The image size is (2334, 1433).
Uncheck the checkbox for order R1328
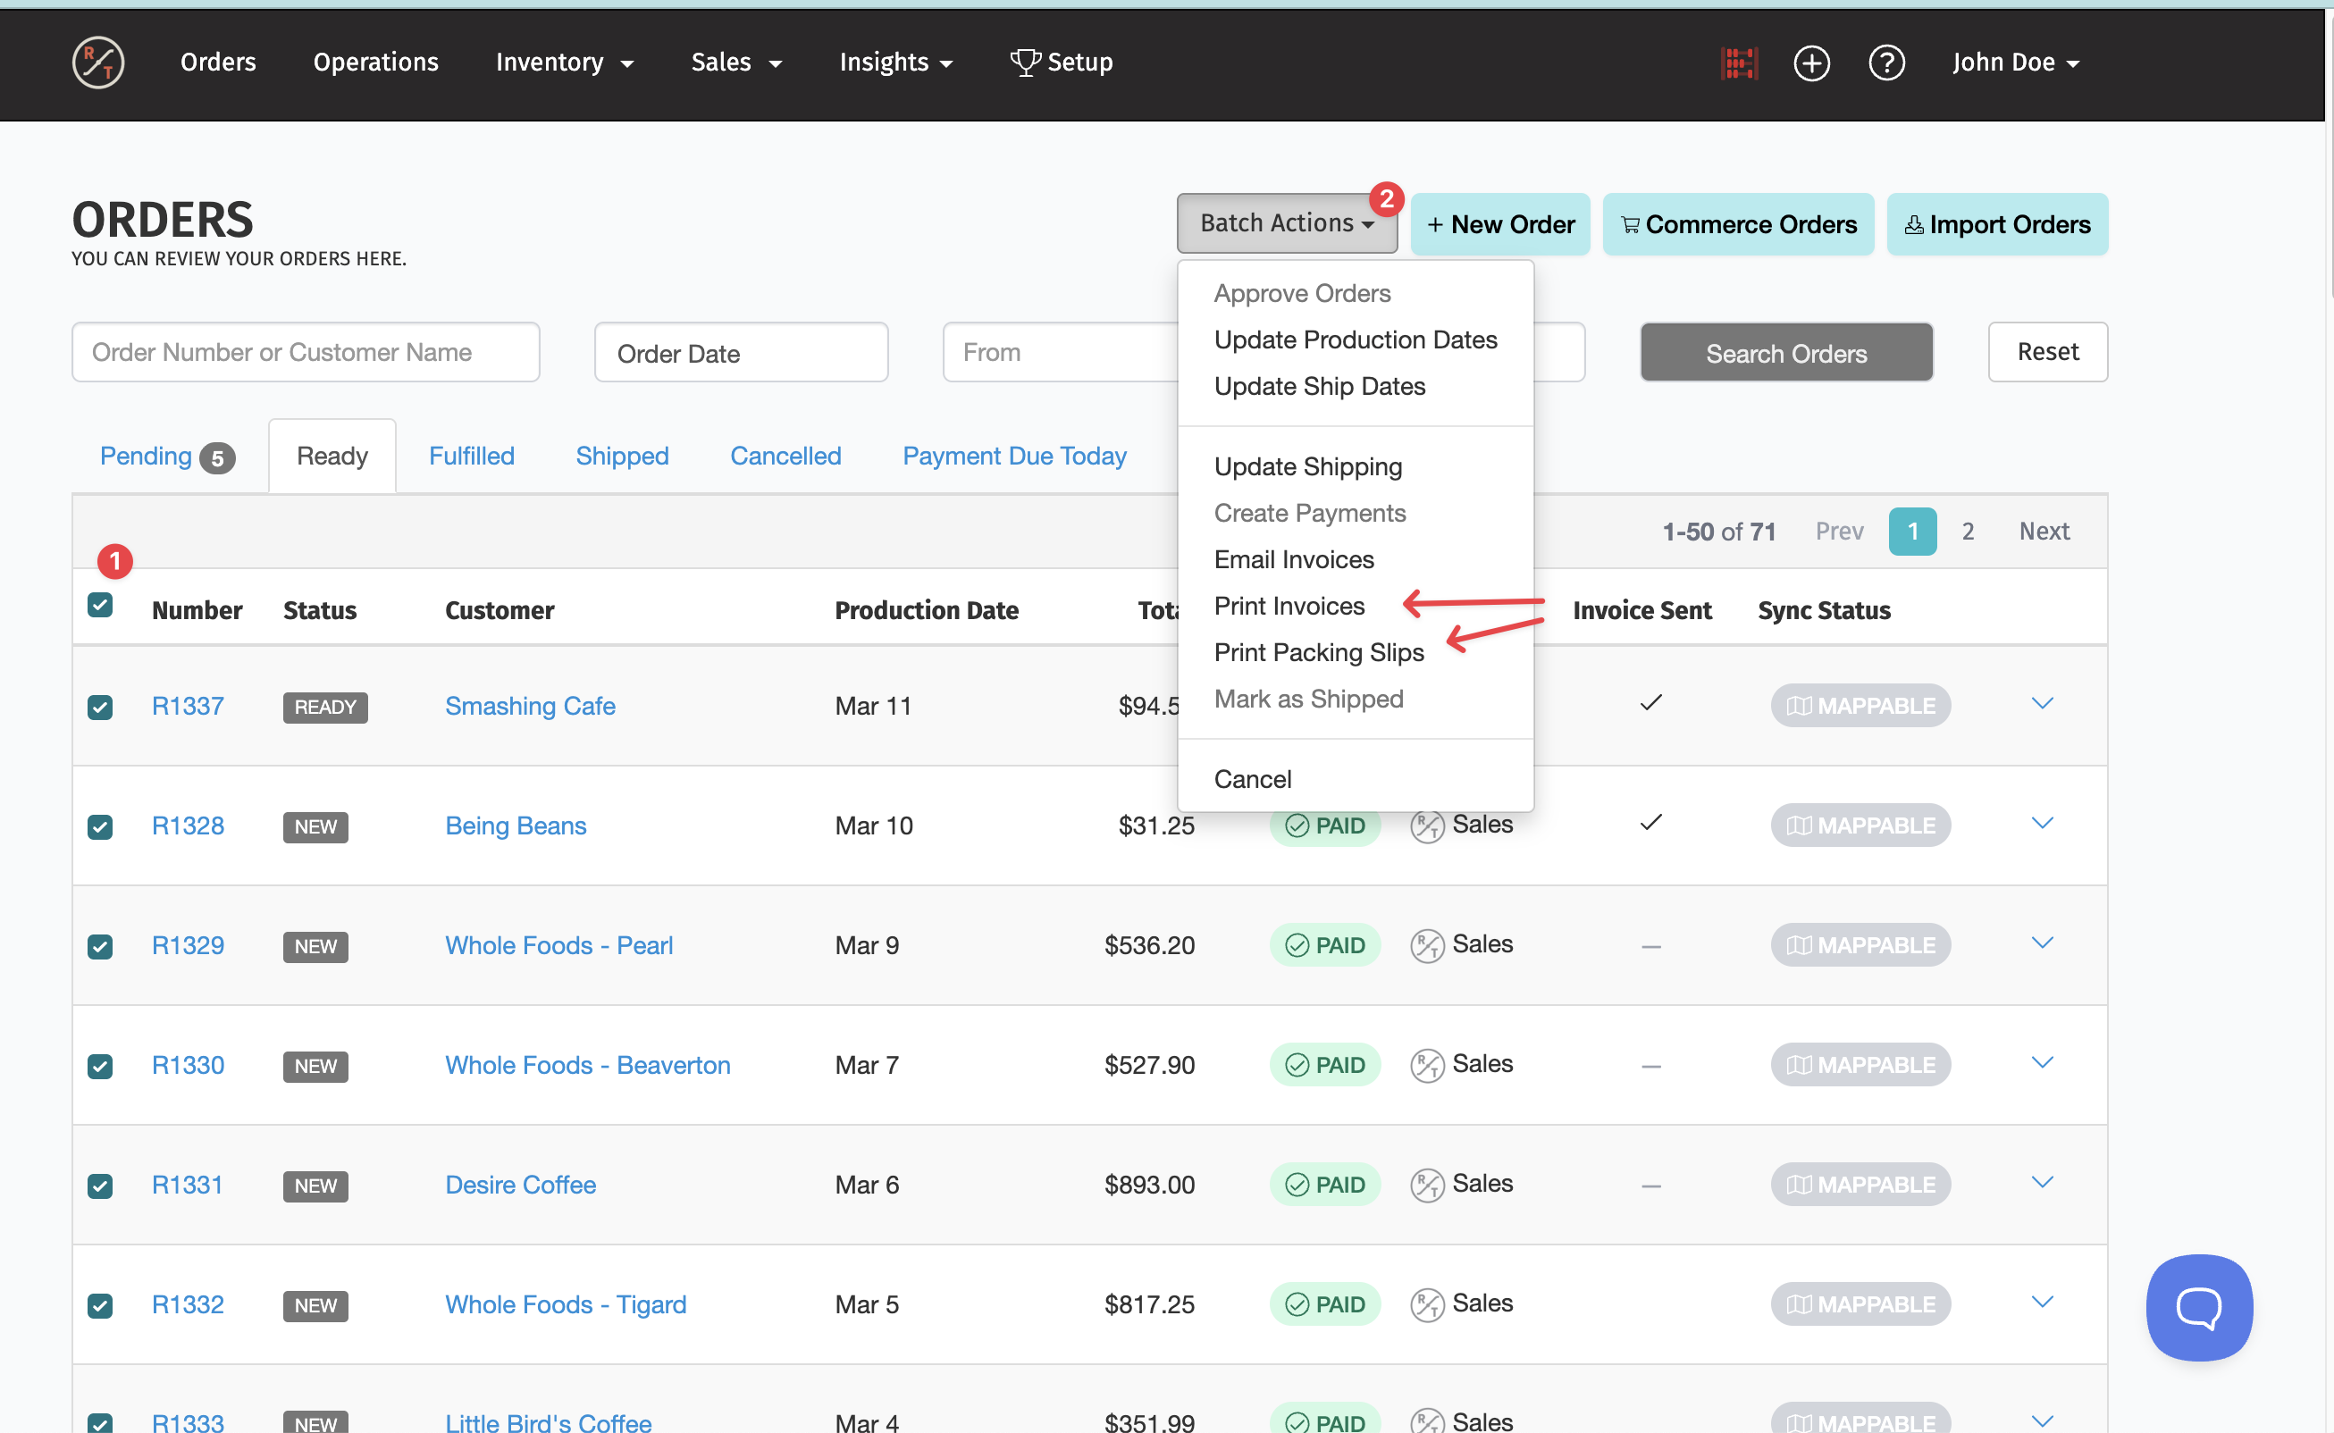[x=99, y=826]
